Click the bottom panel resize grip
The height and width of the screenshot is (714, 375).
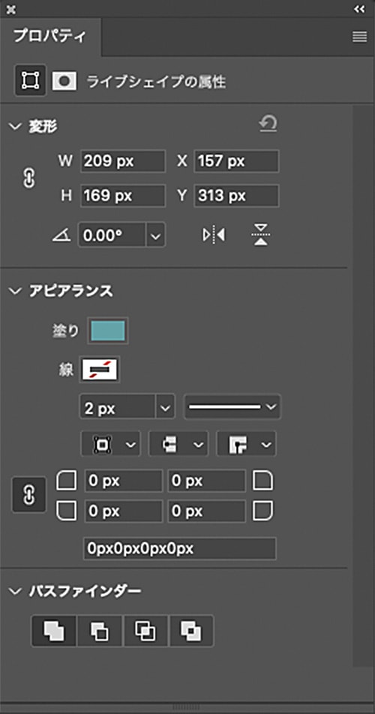pos(187,706)
